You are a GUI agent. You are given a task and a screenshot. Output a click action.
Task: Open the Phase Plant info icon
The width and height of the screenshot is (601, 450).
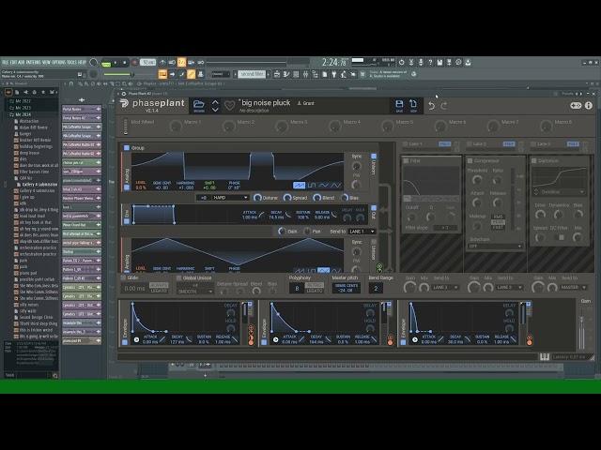pos(589,106)
